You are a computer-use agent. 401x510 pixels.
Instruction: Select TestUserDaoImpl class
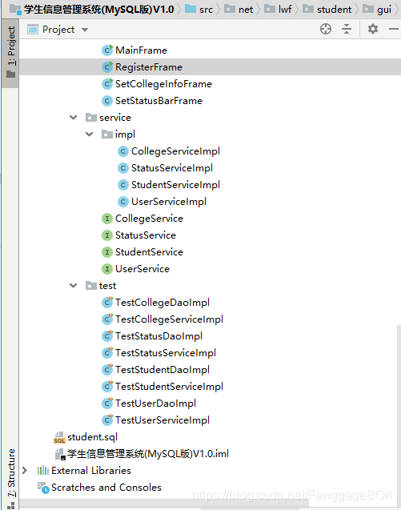point(155,404)
